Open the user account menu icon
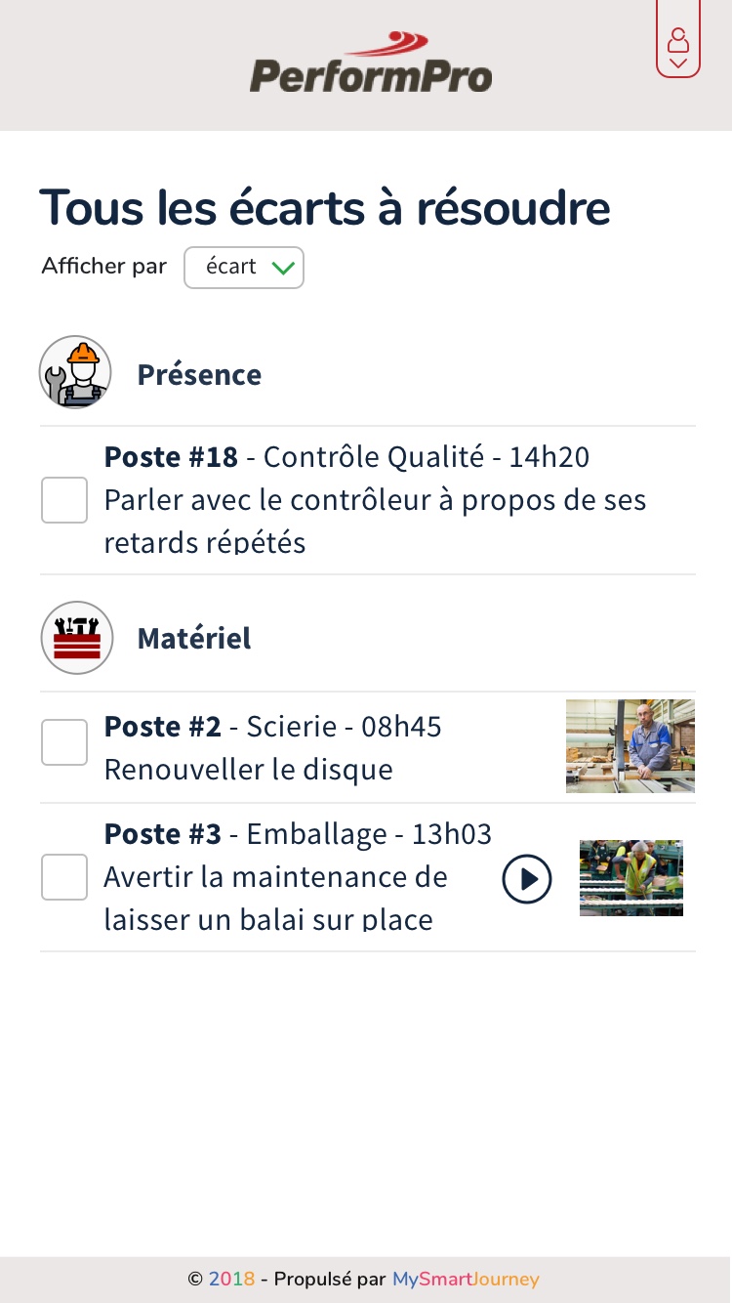732x1303 pixels. point(678,41)
